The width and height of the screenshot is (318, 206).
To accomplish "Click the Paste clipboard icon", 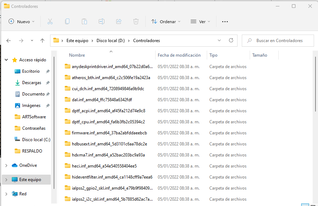I will [x=84, y=22].
